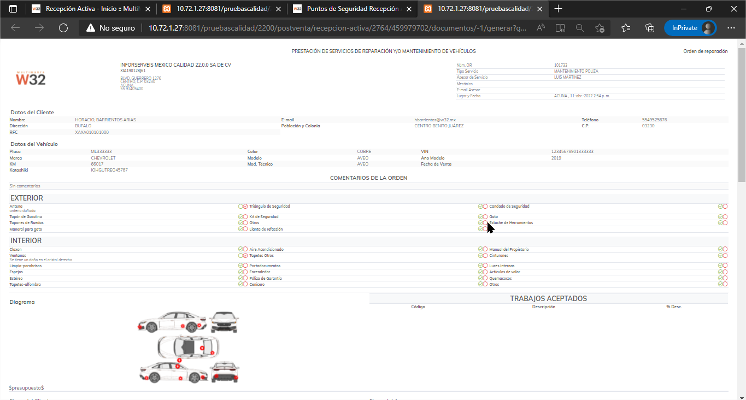Click the green OK mark for Candado de Seguridad
Screen dimensions: 746x400
[720, 207]
